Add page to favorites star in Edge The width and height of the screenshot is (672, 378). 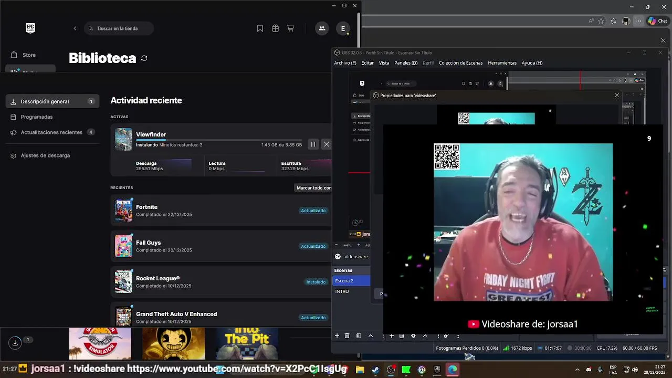[601, 21]
